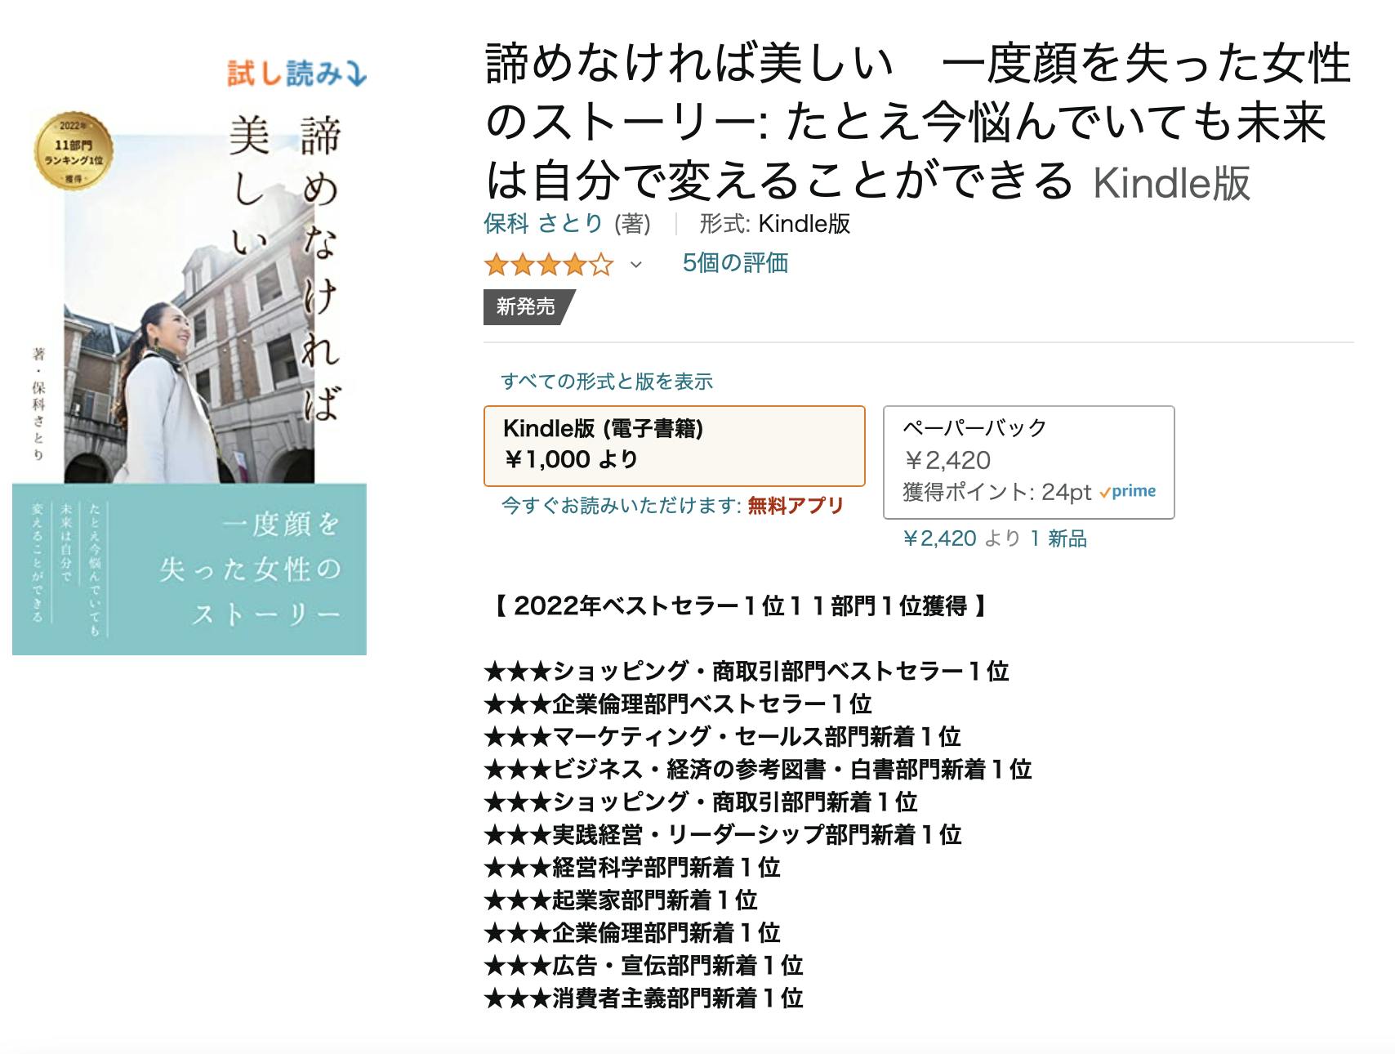Screen dimensions: 1395x1054
Task: Click the 試し読み text above cover
Action: pyautogui.click(x=284, y=74)
